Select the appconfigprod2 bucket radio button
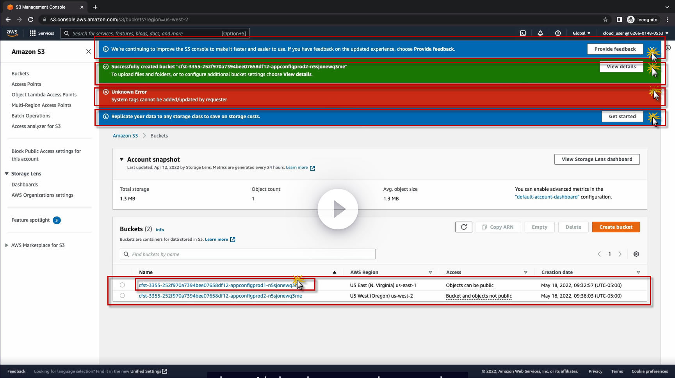The width and height of the screenshot is (675, 378). coord(122,296)
